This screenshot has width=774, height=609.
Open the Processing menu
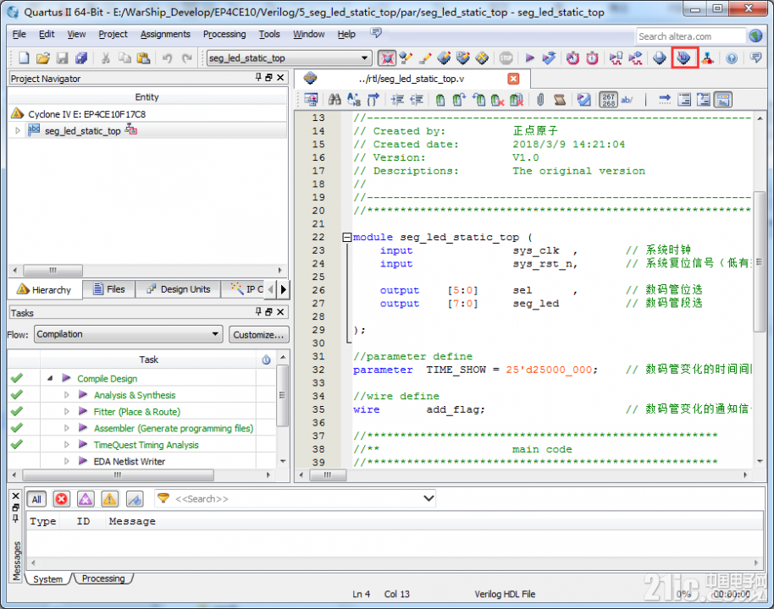click(x=224, y=34)
